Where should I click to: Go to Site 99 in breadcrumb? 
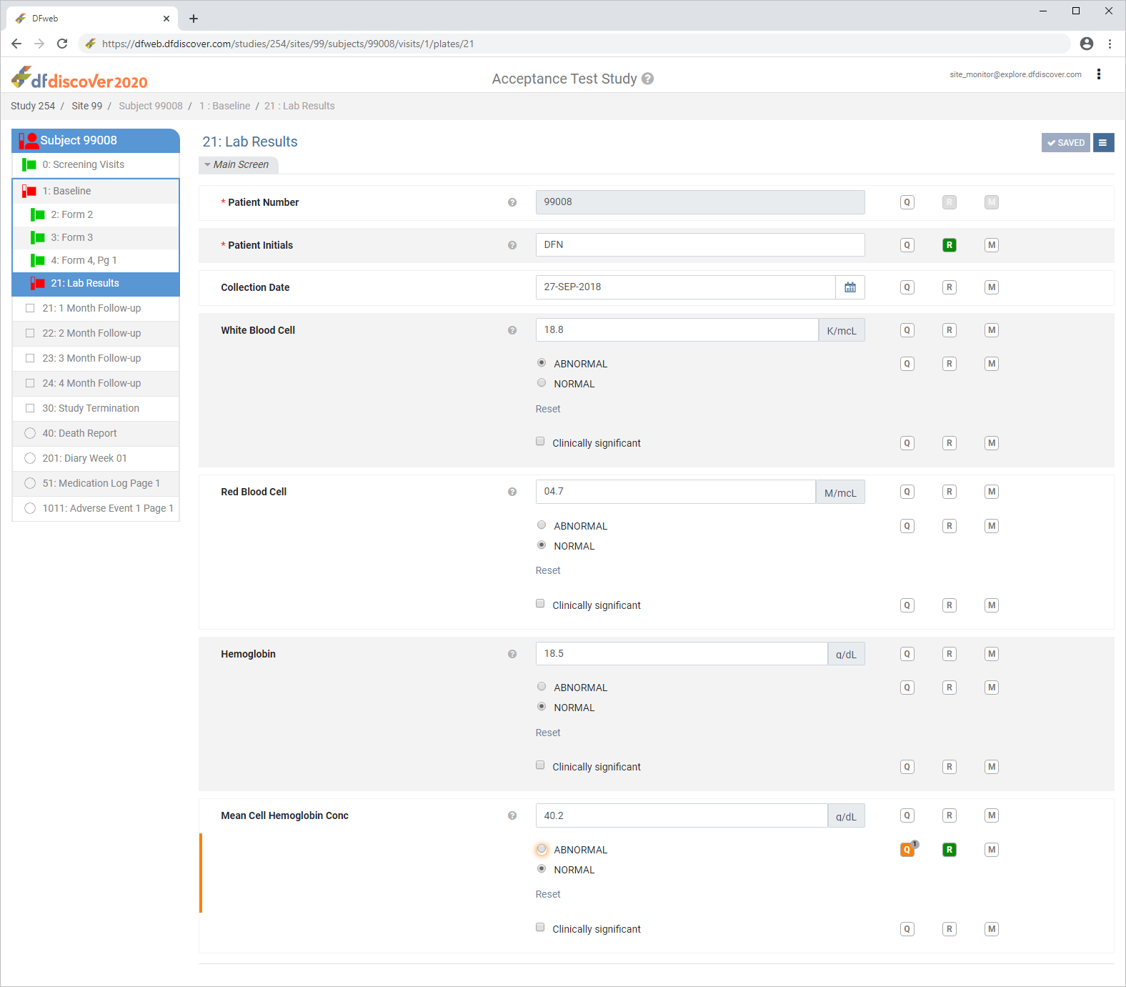[x=86, y=106]
